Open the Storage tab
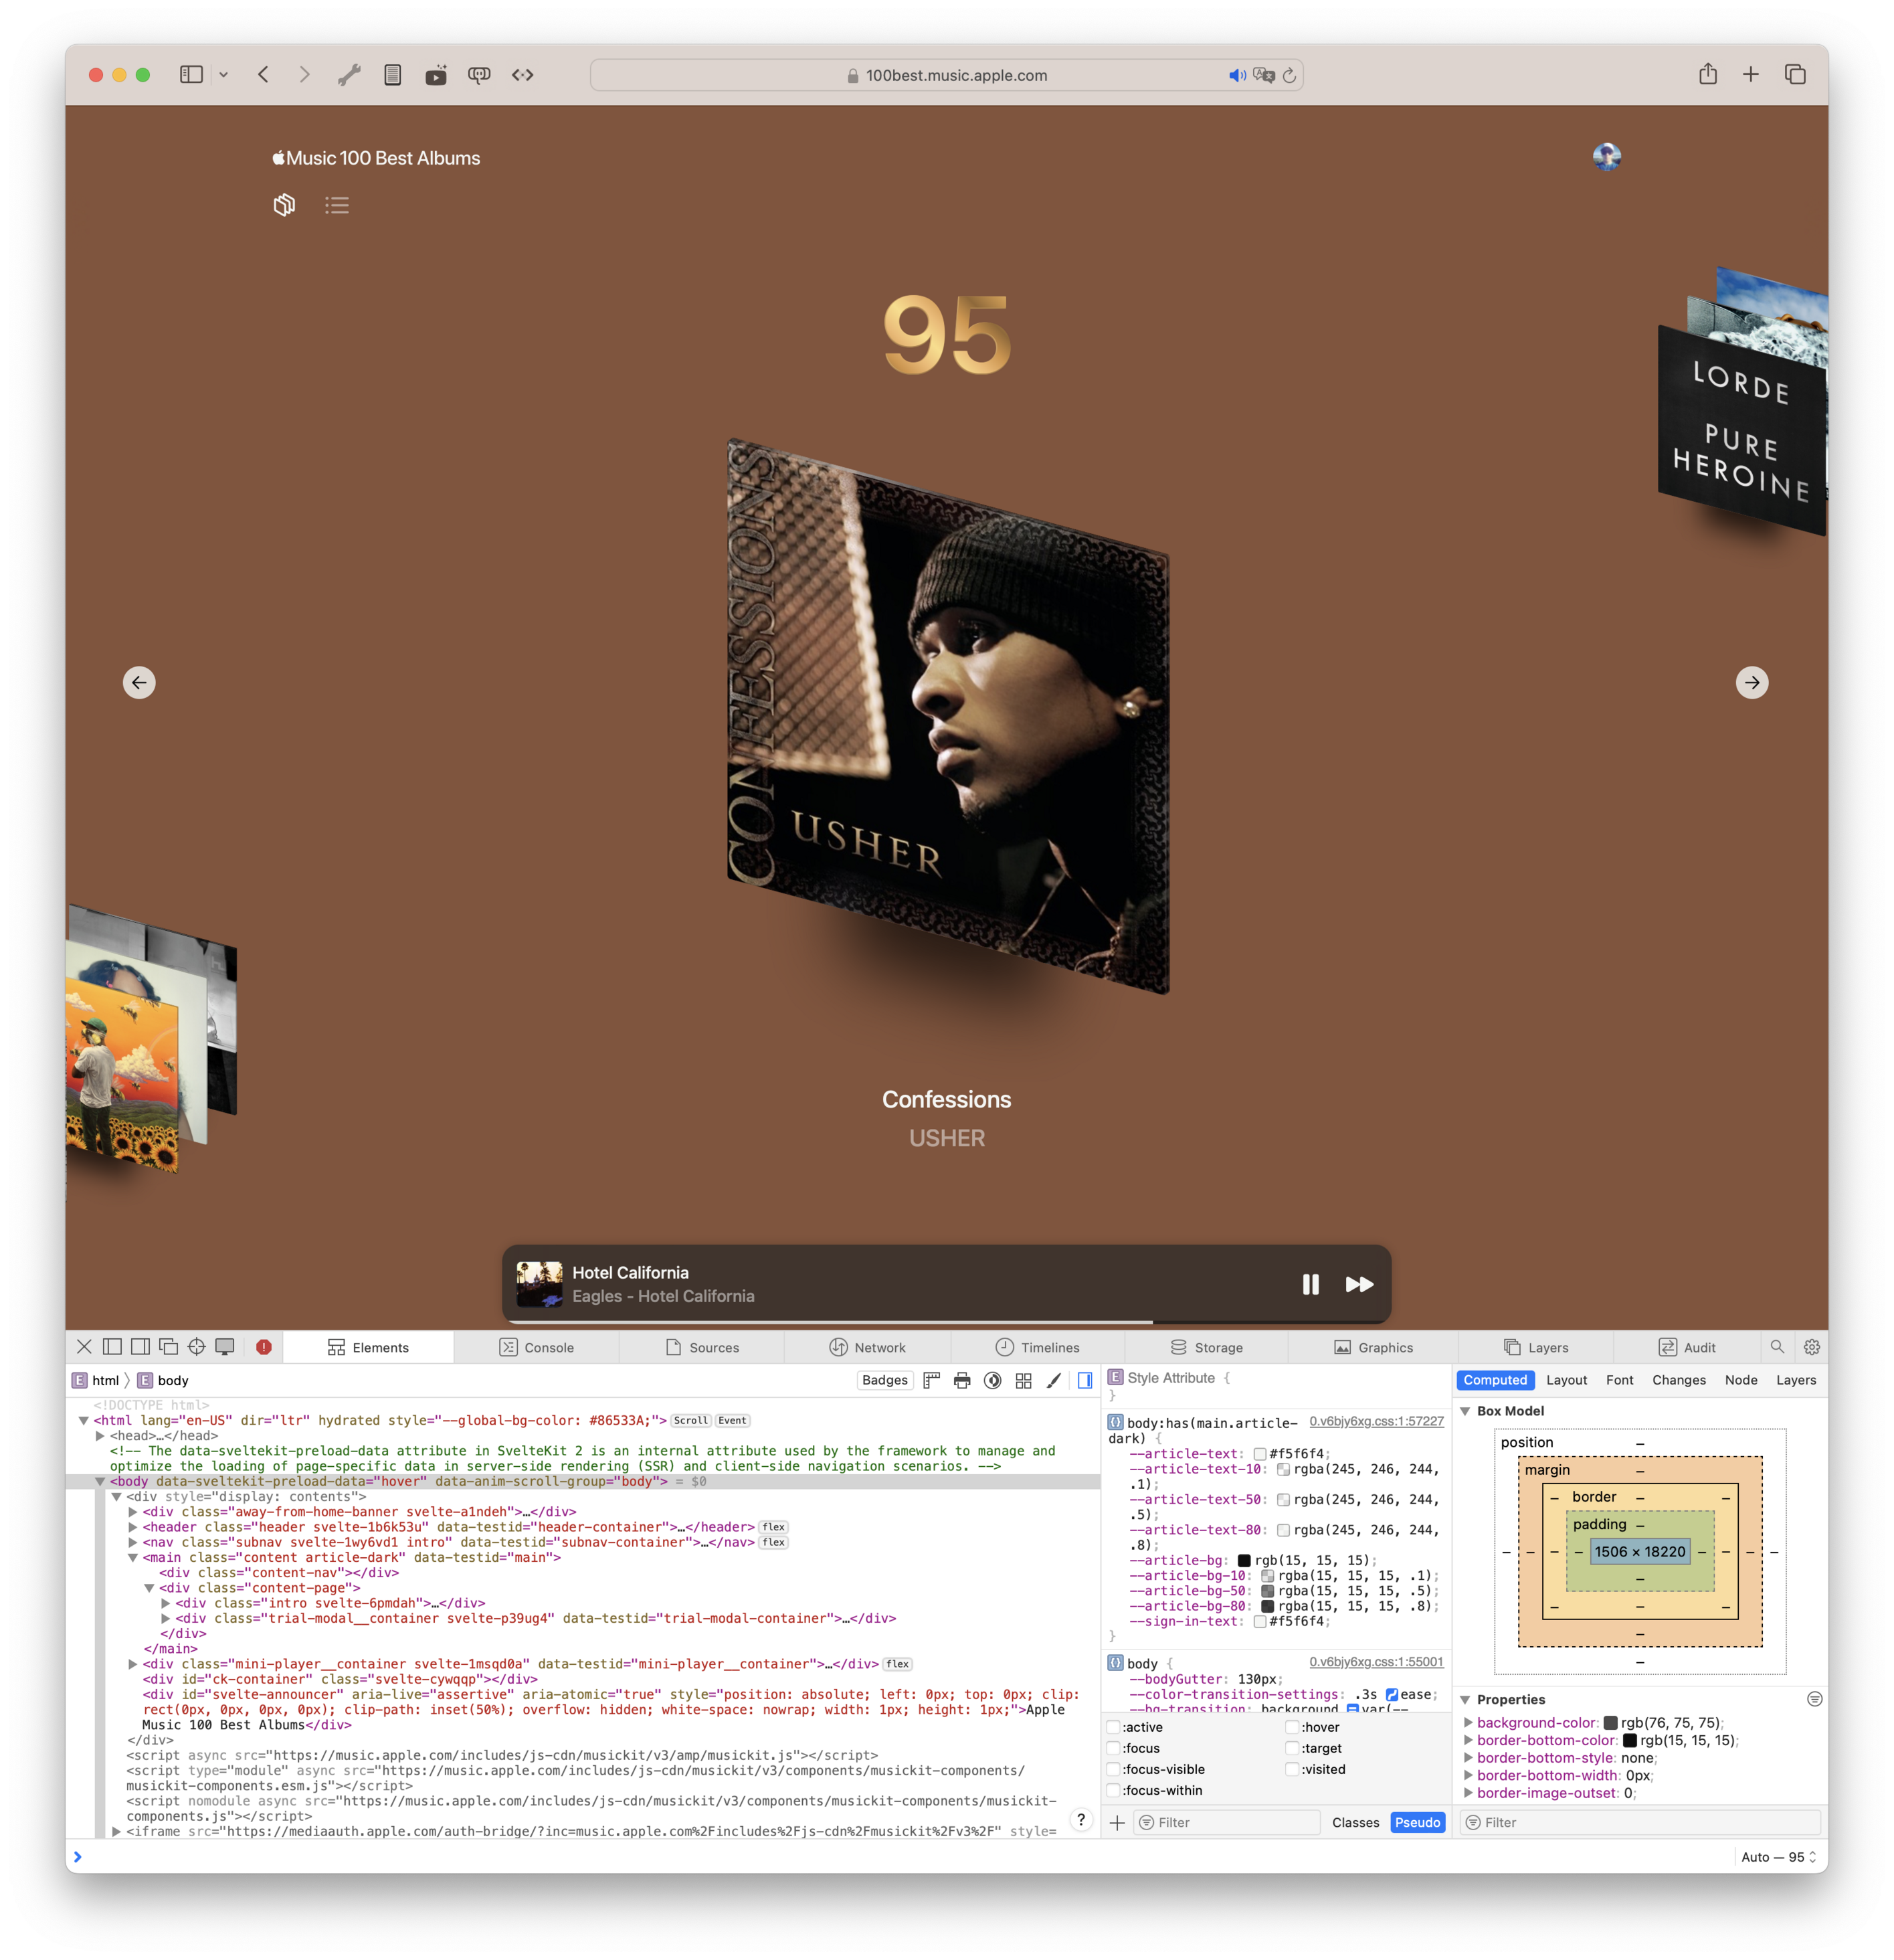Screen dimensions: 1894x1960 (x=1206, y=1347)
